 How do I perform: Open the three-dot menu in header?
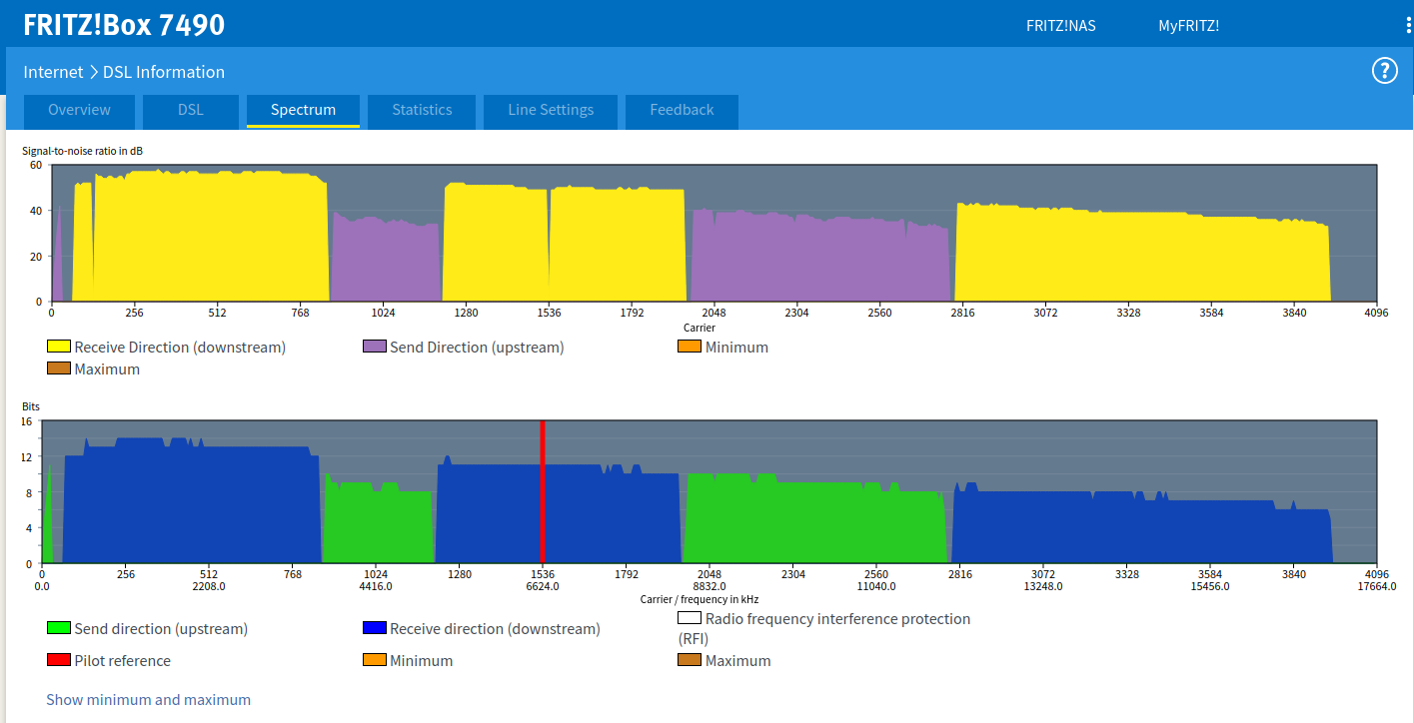coord(1407,25)
